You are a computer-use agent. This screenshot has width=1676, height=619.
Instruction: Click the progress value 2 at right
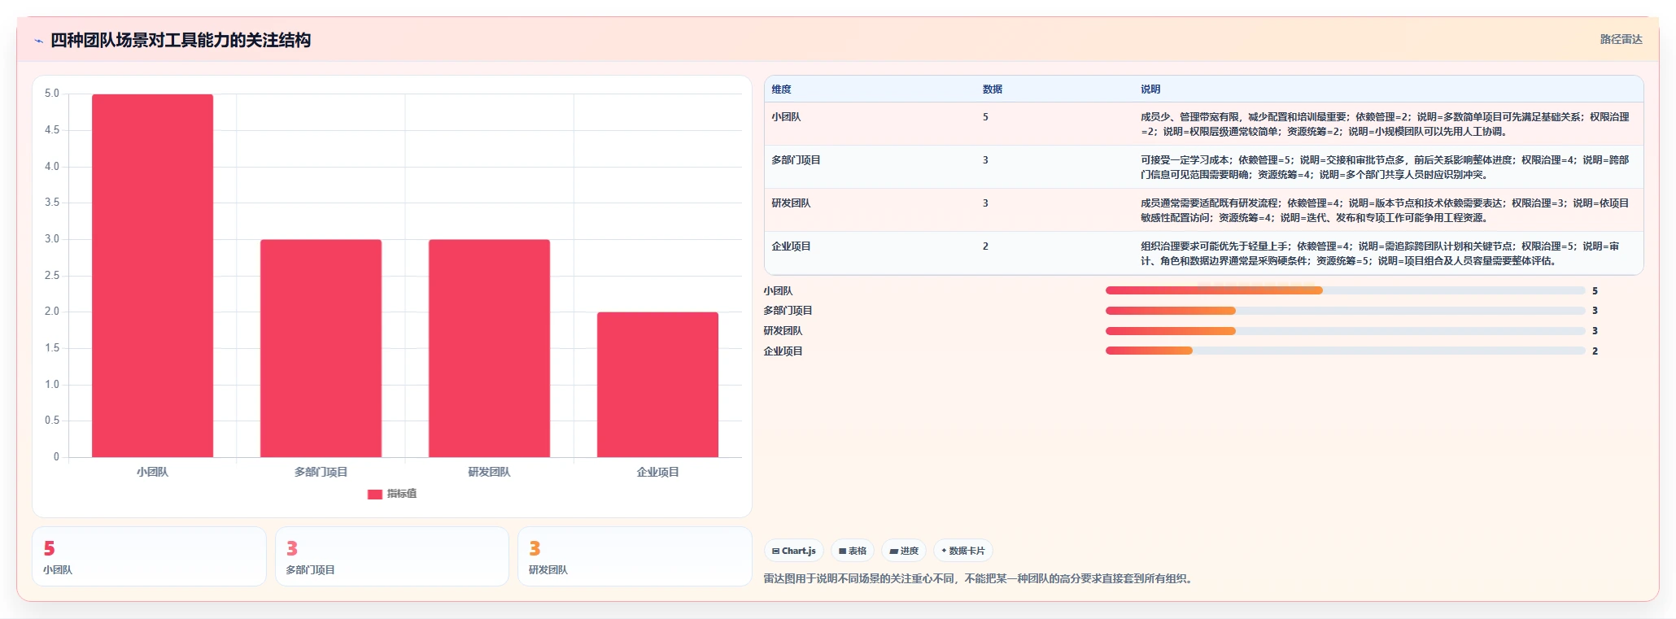[1595, 351]
